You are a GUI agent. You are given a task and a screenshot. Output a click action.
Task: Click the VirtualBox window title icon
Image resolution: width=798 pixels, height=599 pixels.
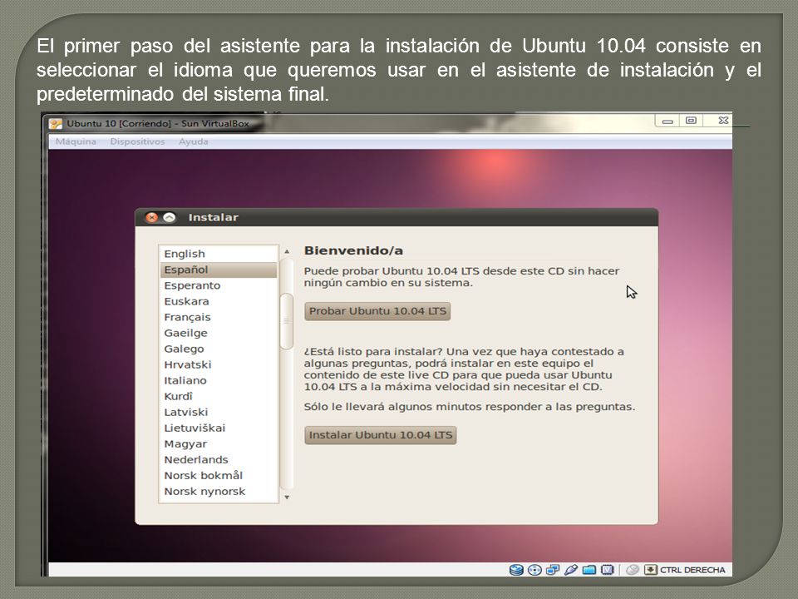point(56,124)
